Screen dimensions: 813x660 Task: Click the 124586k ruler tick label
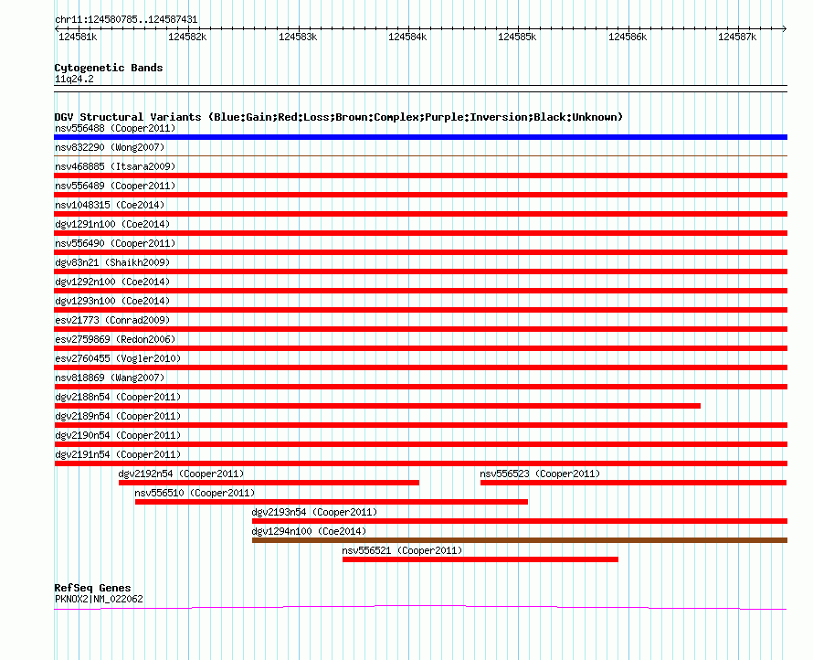[628, 37]
